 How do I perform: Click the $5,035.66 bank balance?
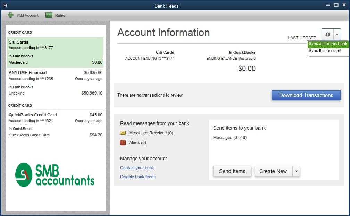(x=93, y=72)
